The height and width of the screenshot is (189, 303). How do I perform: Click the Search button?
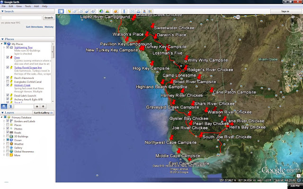point(48,17)
